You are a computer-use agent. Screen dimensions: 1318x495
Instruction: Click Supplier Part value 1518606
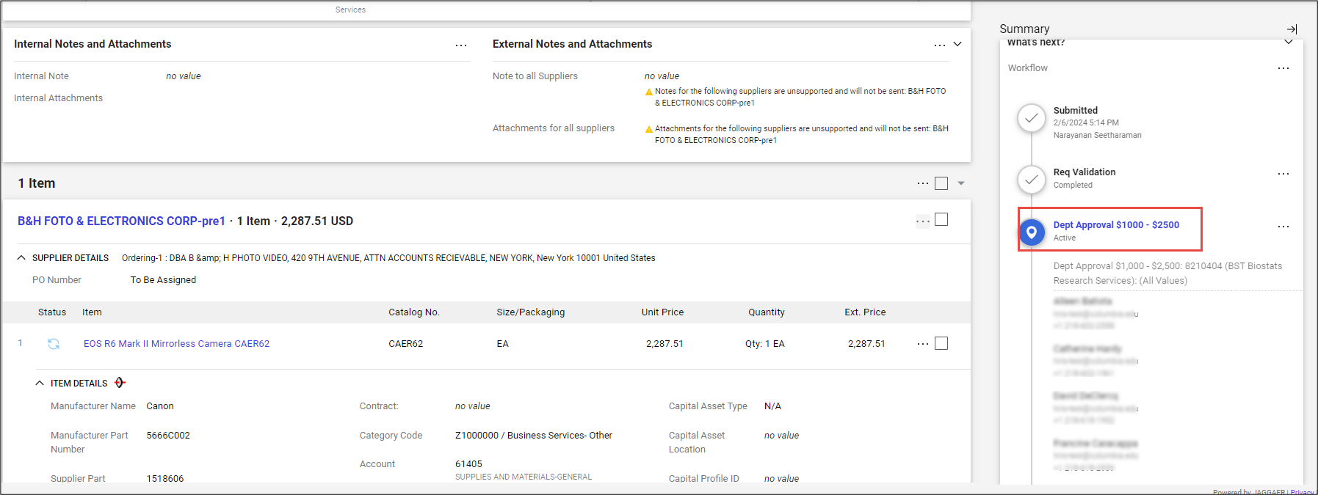click(165, 478)
